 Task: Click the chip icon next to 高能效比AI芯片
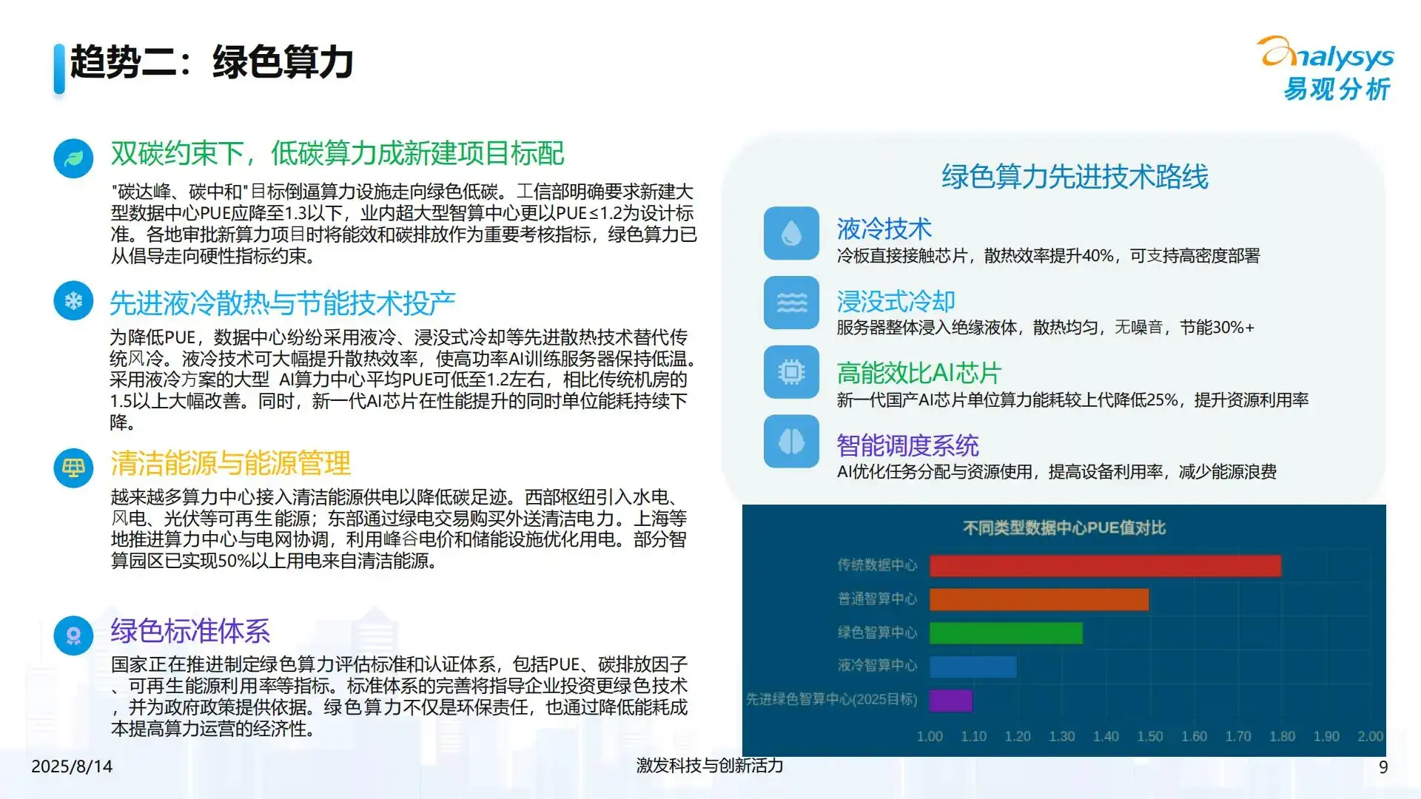[x=790, y=374]
